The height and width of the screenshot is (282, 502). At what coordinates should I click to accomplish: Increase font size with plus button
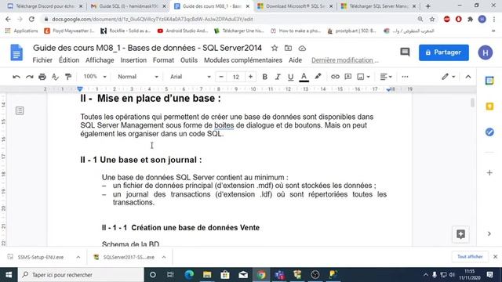(x=250, y=77)
